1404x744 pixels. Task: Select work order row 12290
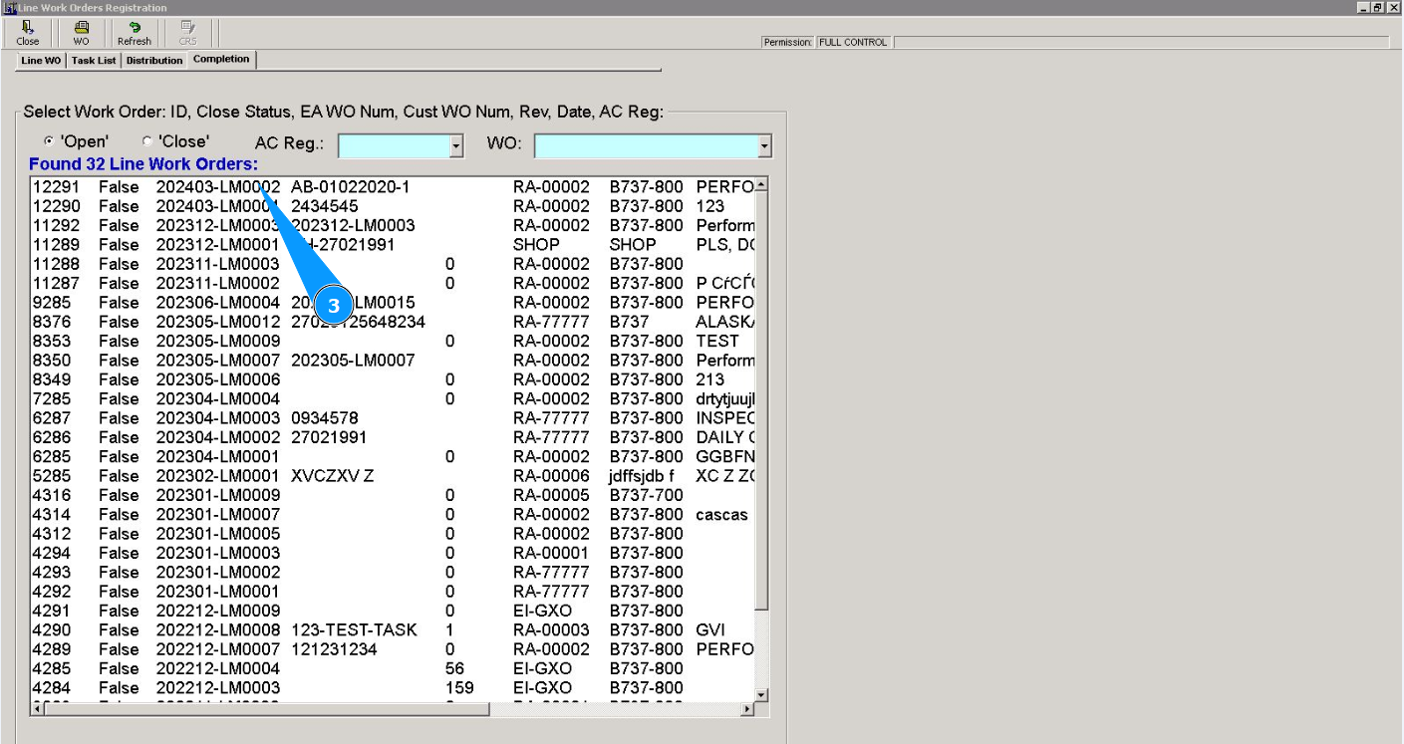(393, 206)
